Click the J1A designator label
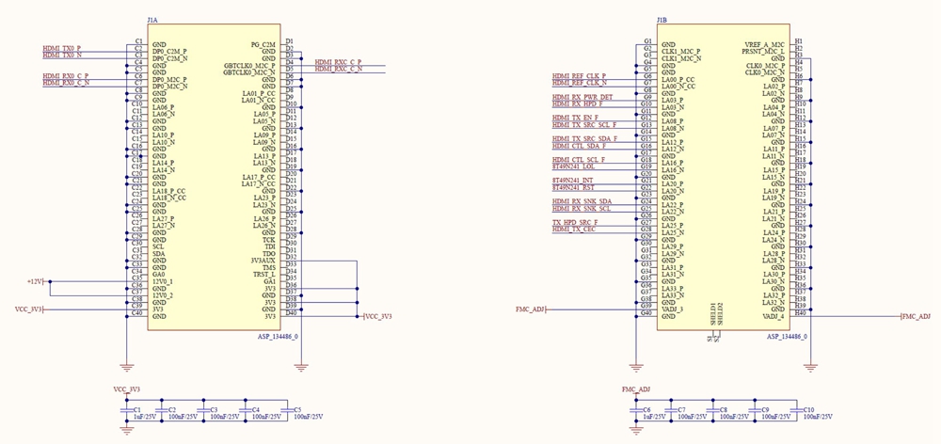 (x=152, y=20)
